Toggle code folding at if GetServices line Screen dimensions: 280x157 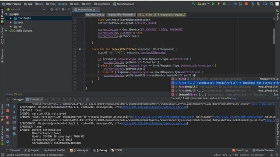(84, 59)
